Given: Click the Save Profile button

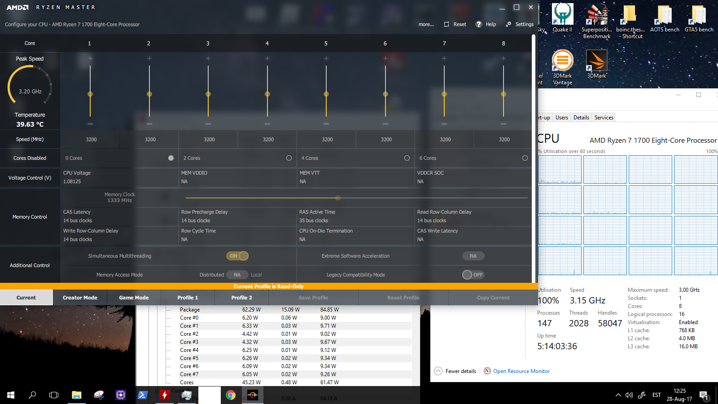Looking at the screenshot, I should (x=313, y=298).
